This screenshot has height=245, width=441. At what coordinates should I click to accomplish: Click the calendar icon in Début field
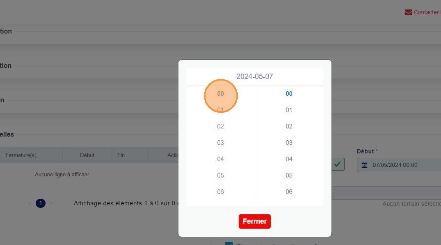(364, 165)
